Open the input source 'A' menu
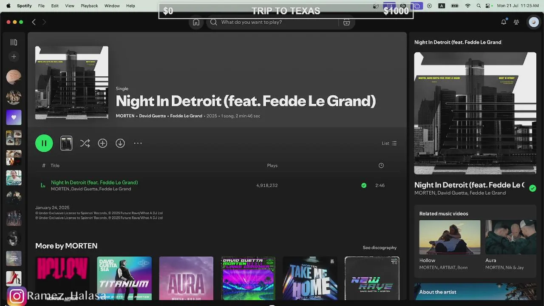544x306 pixels. point(442,6)
